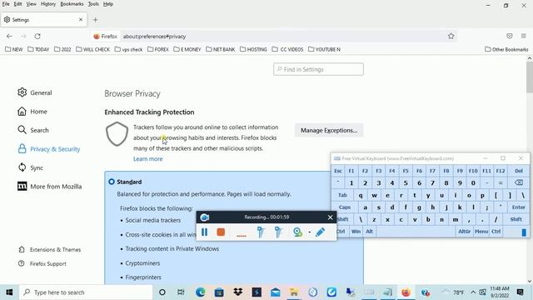
Task: Click the Del key on virtual keyboard
Action: tap(519, 171)
